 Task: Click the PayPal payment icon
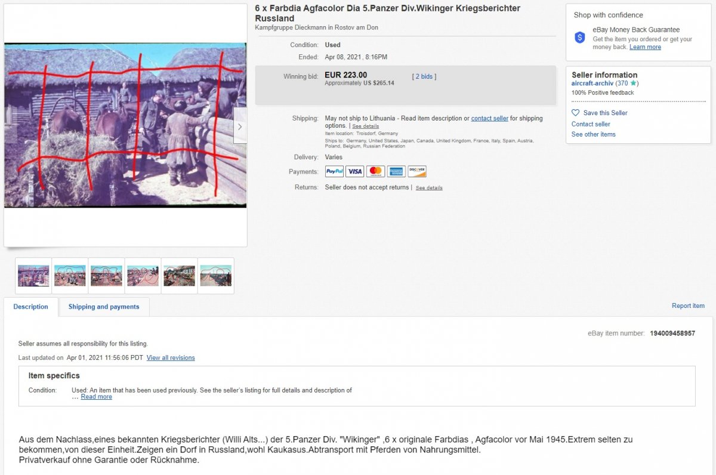tap(334, 172)
